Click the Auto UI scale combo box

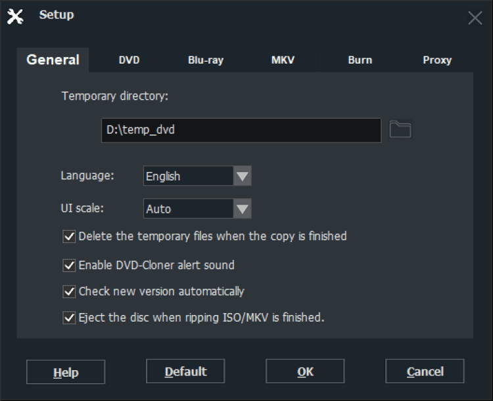coord(188,209)
